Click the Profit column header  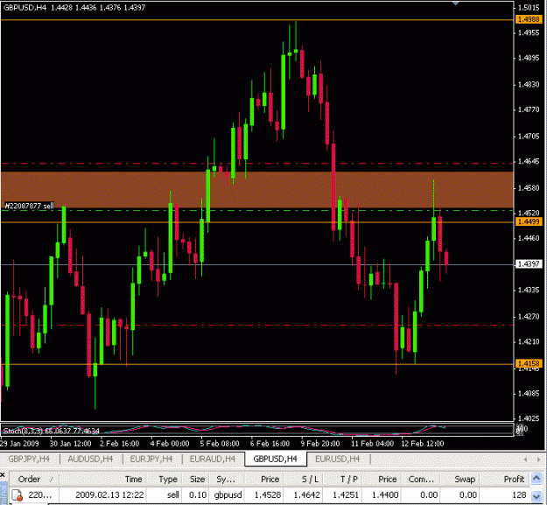coord(506,480)
